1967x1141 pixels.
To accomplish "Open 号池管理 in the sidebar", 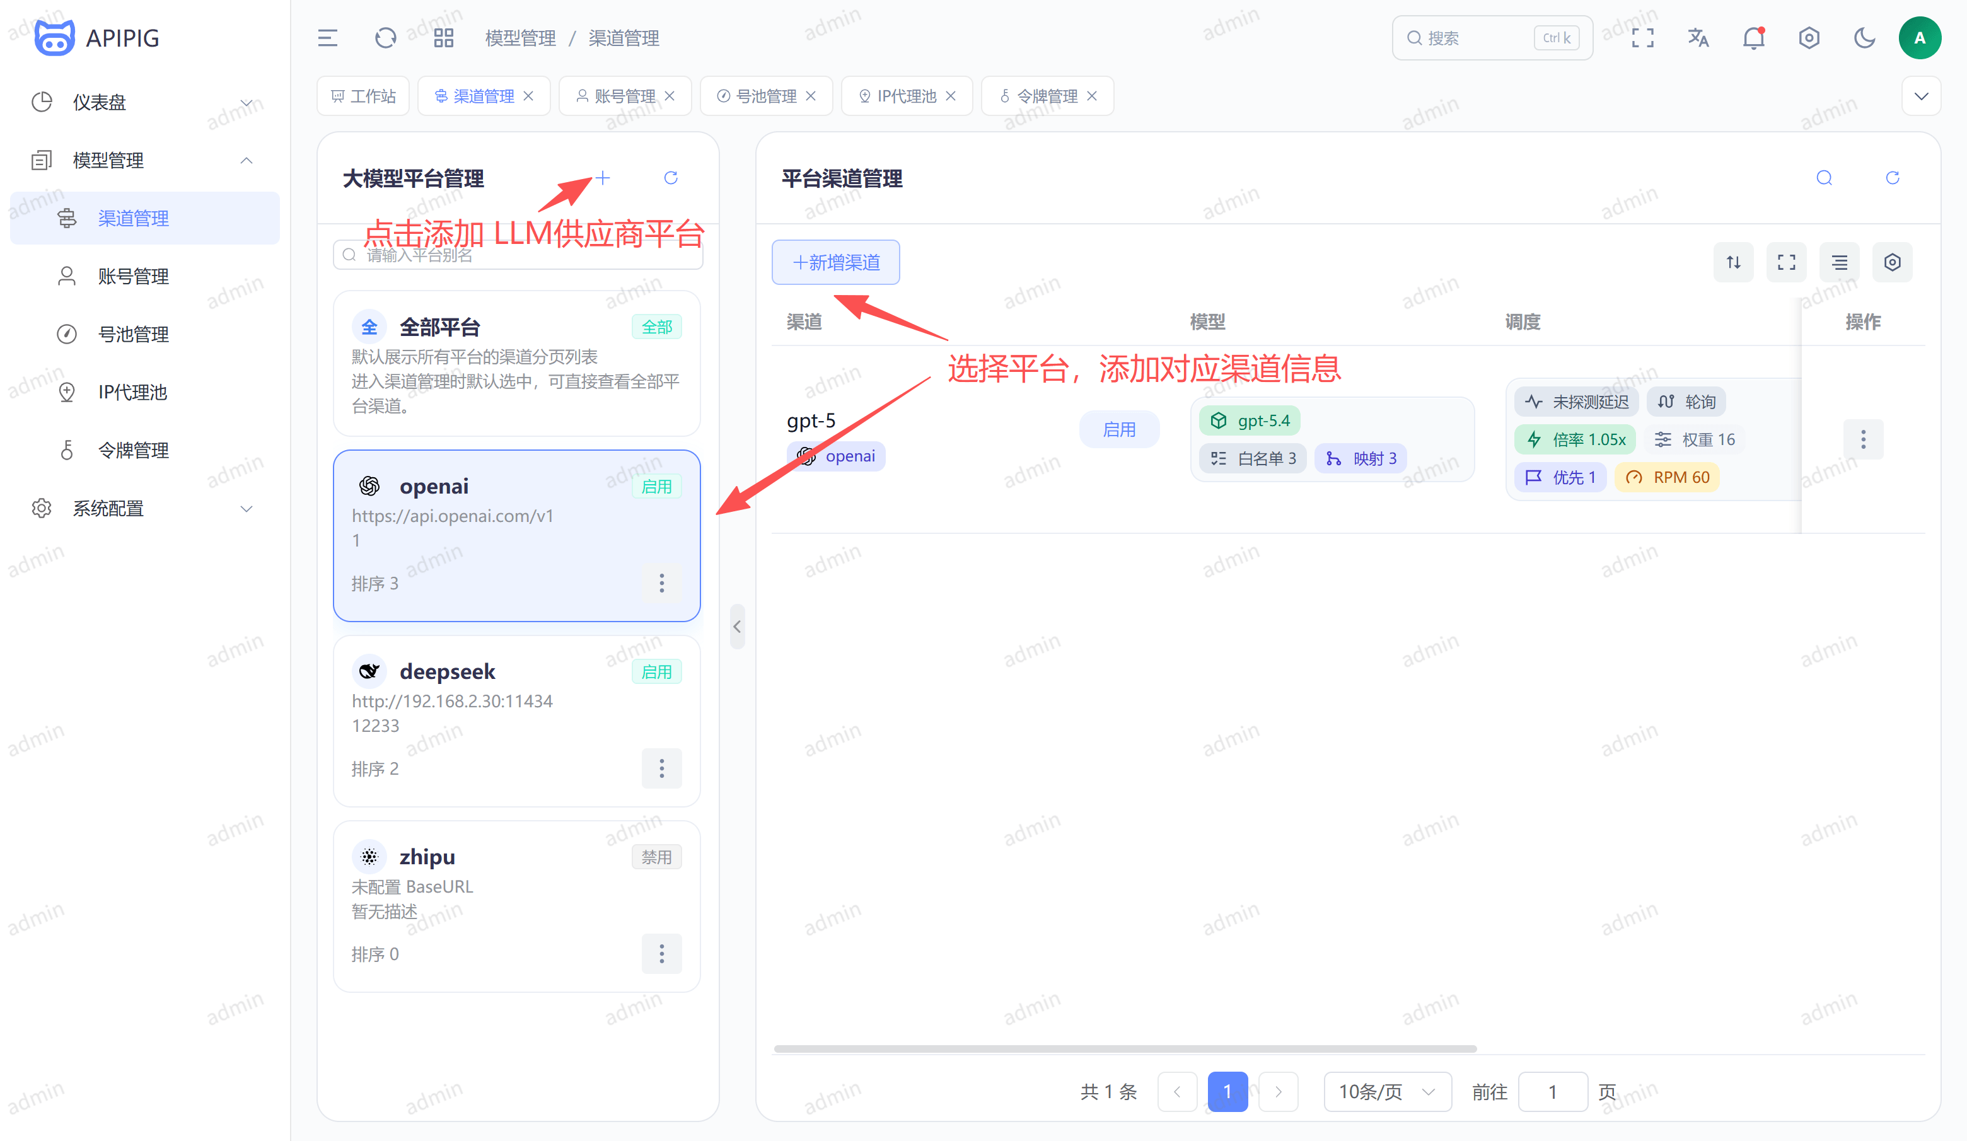I will coord(144,334).
